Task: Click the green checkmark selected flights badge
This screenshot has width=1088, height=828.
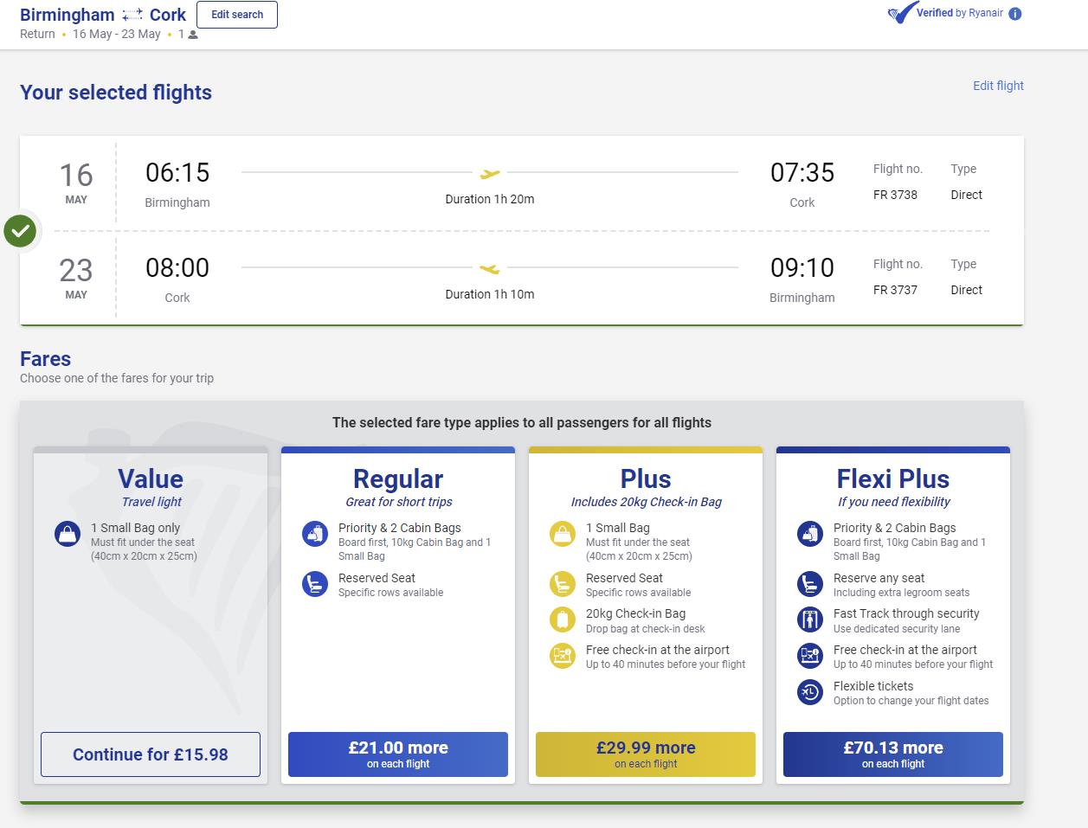Action: 20,231
